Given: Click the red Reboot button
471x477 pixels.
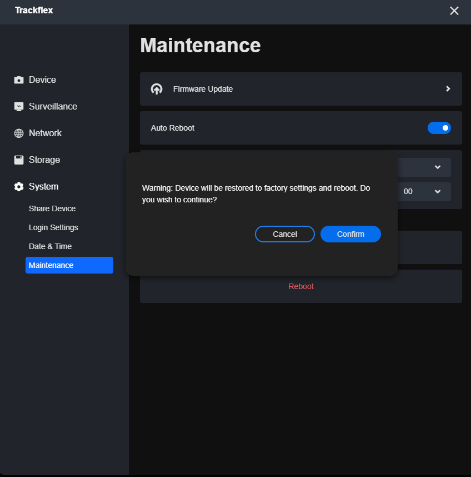Looking at the screenshot, I should 301,286.
